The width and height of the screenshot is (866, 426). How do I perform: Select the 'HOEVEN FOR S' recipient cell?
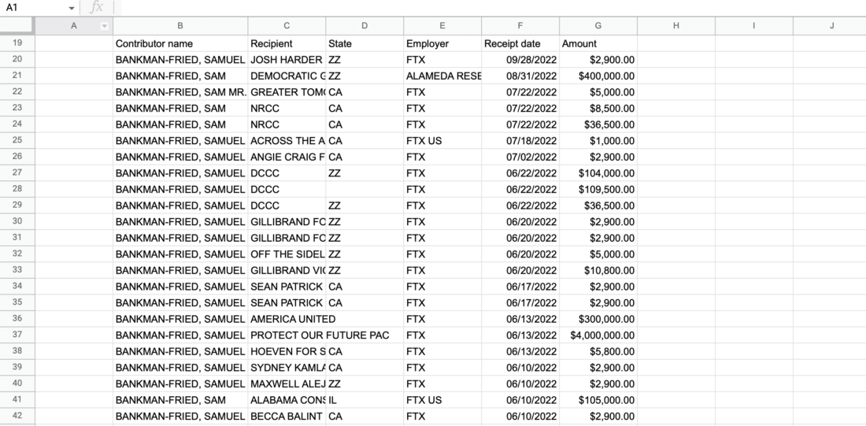(x=287, y=351)
